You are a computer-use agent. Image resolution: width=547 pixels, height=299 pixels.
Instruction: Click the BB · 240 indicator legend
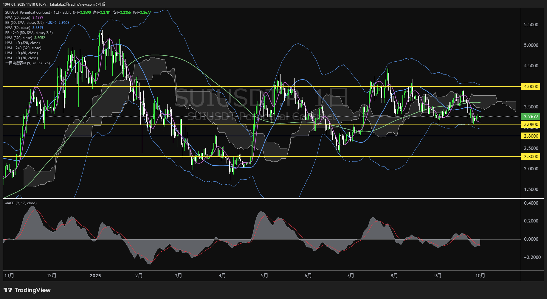point(29,33)
